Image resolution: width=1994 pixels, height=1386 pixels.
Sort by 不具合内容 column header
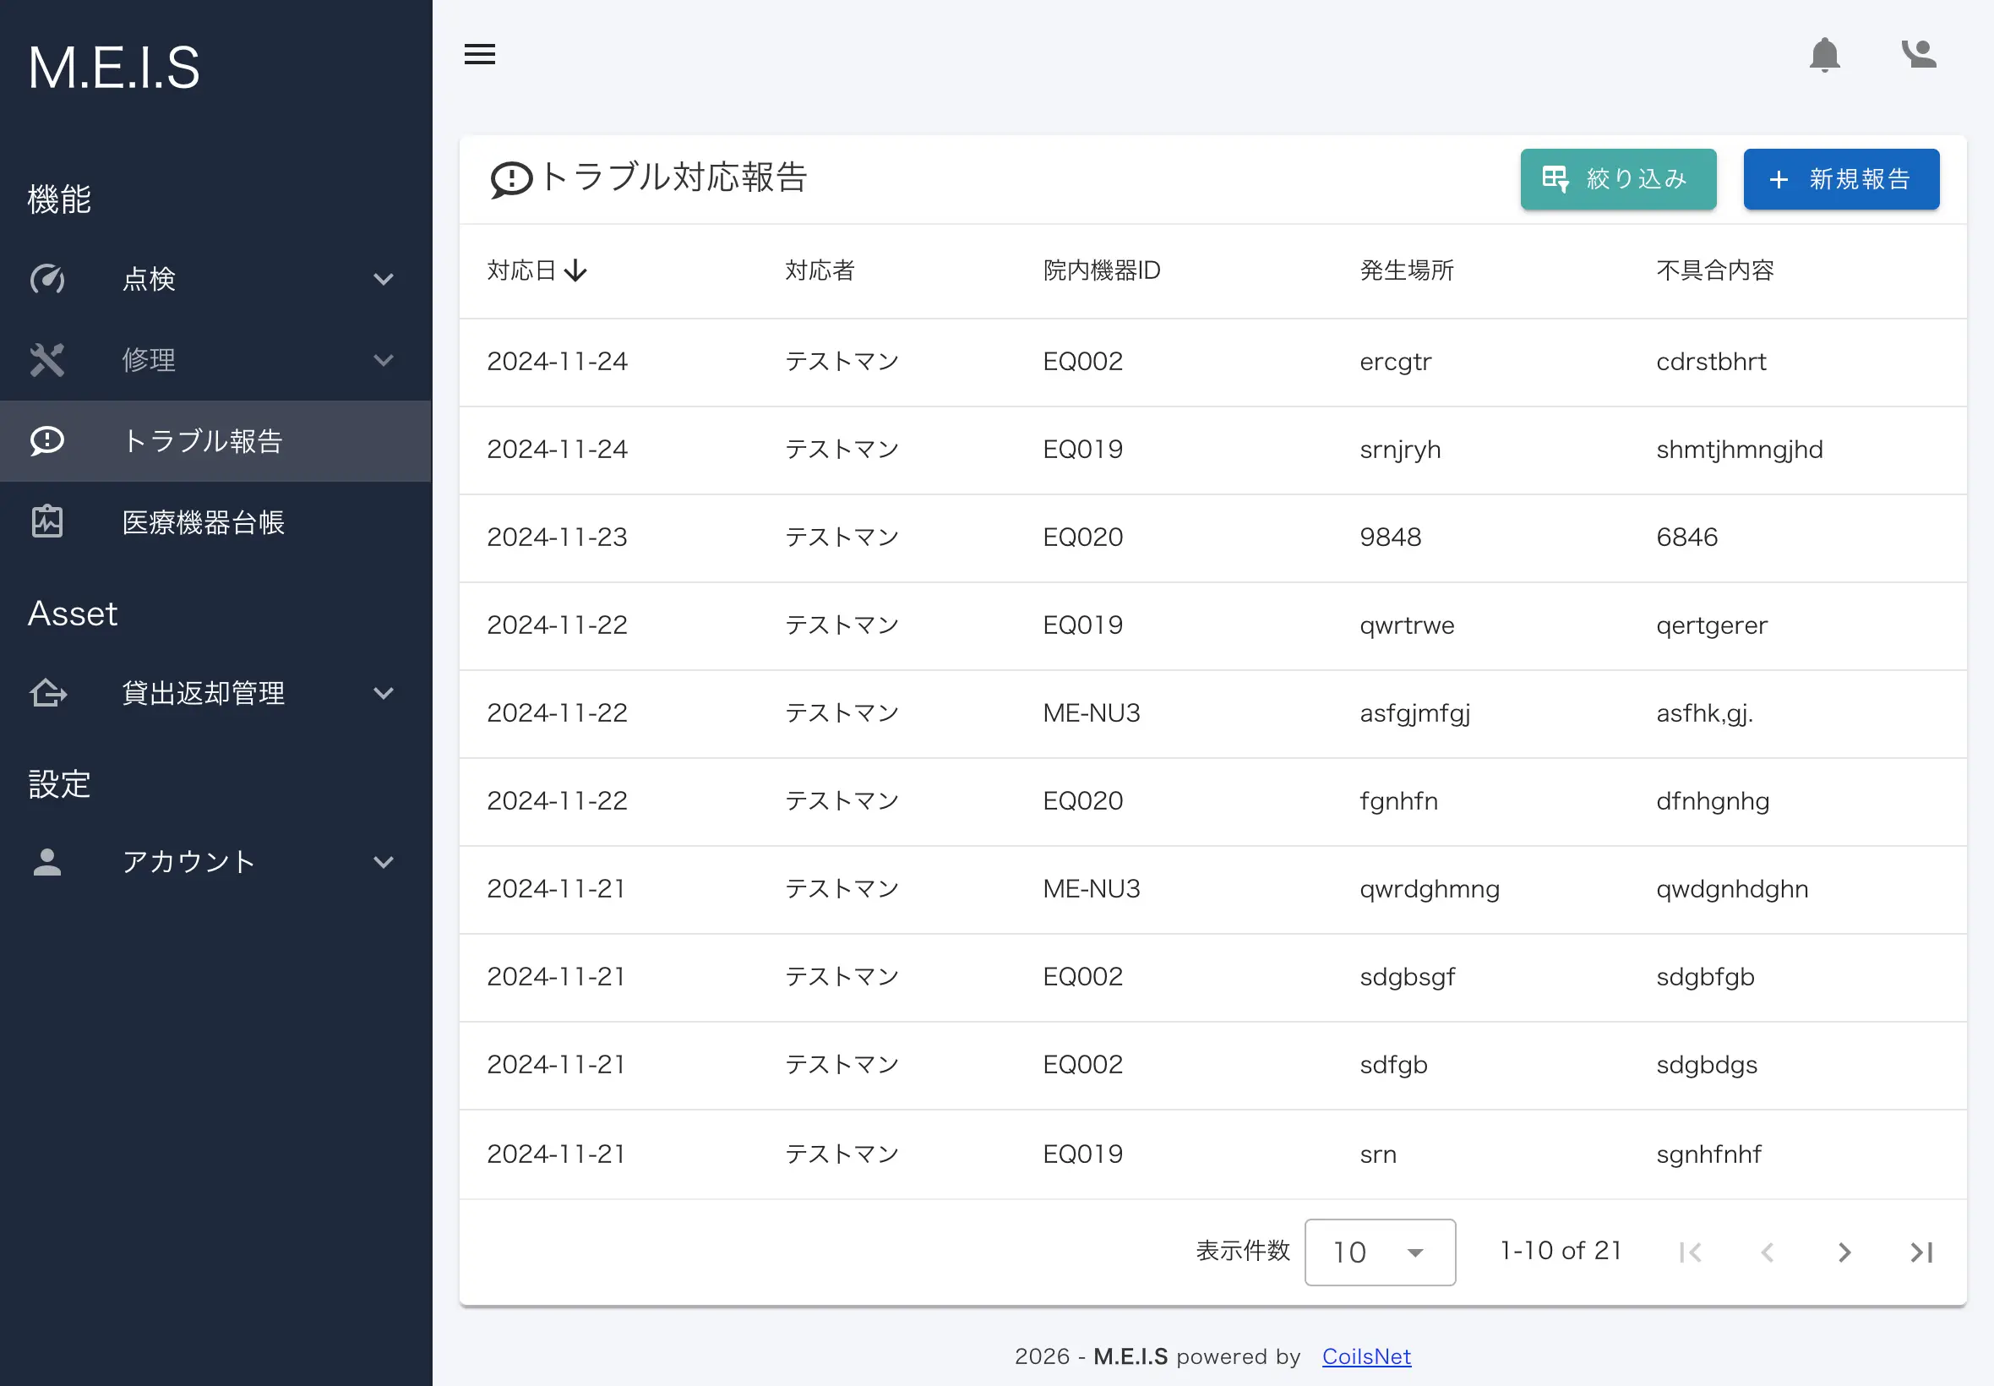(x=1715, y=271)
